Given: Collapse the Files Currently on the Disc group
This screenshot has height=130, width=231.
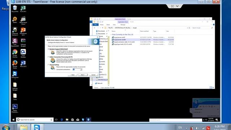Looking at the screenshot, I should (111, 35).
